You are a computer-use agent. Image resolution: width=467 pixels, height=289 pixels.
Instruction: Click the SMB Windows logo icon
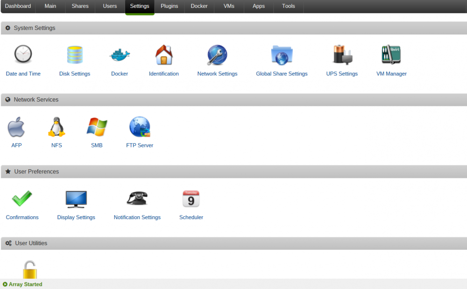(x=97, y=127)
